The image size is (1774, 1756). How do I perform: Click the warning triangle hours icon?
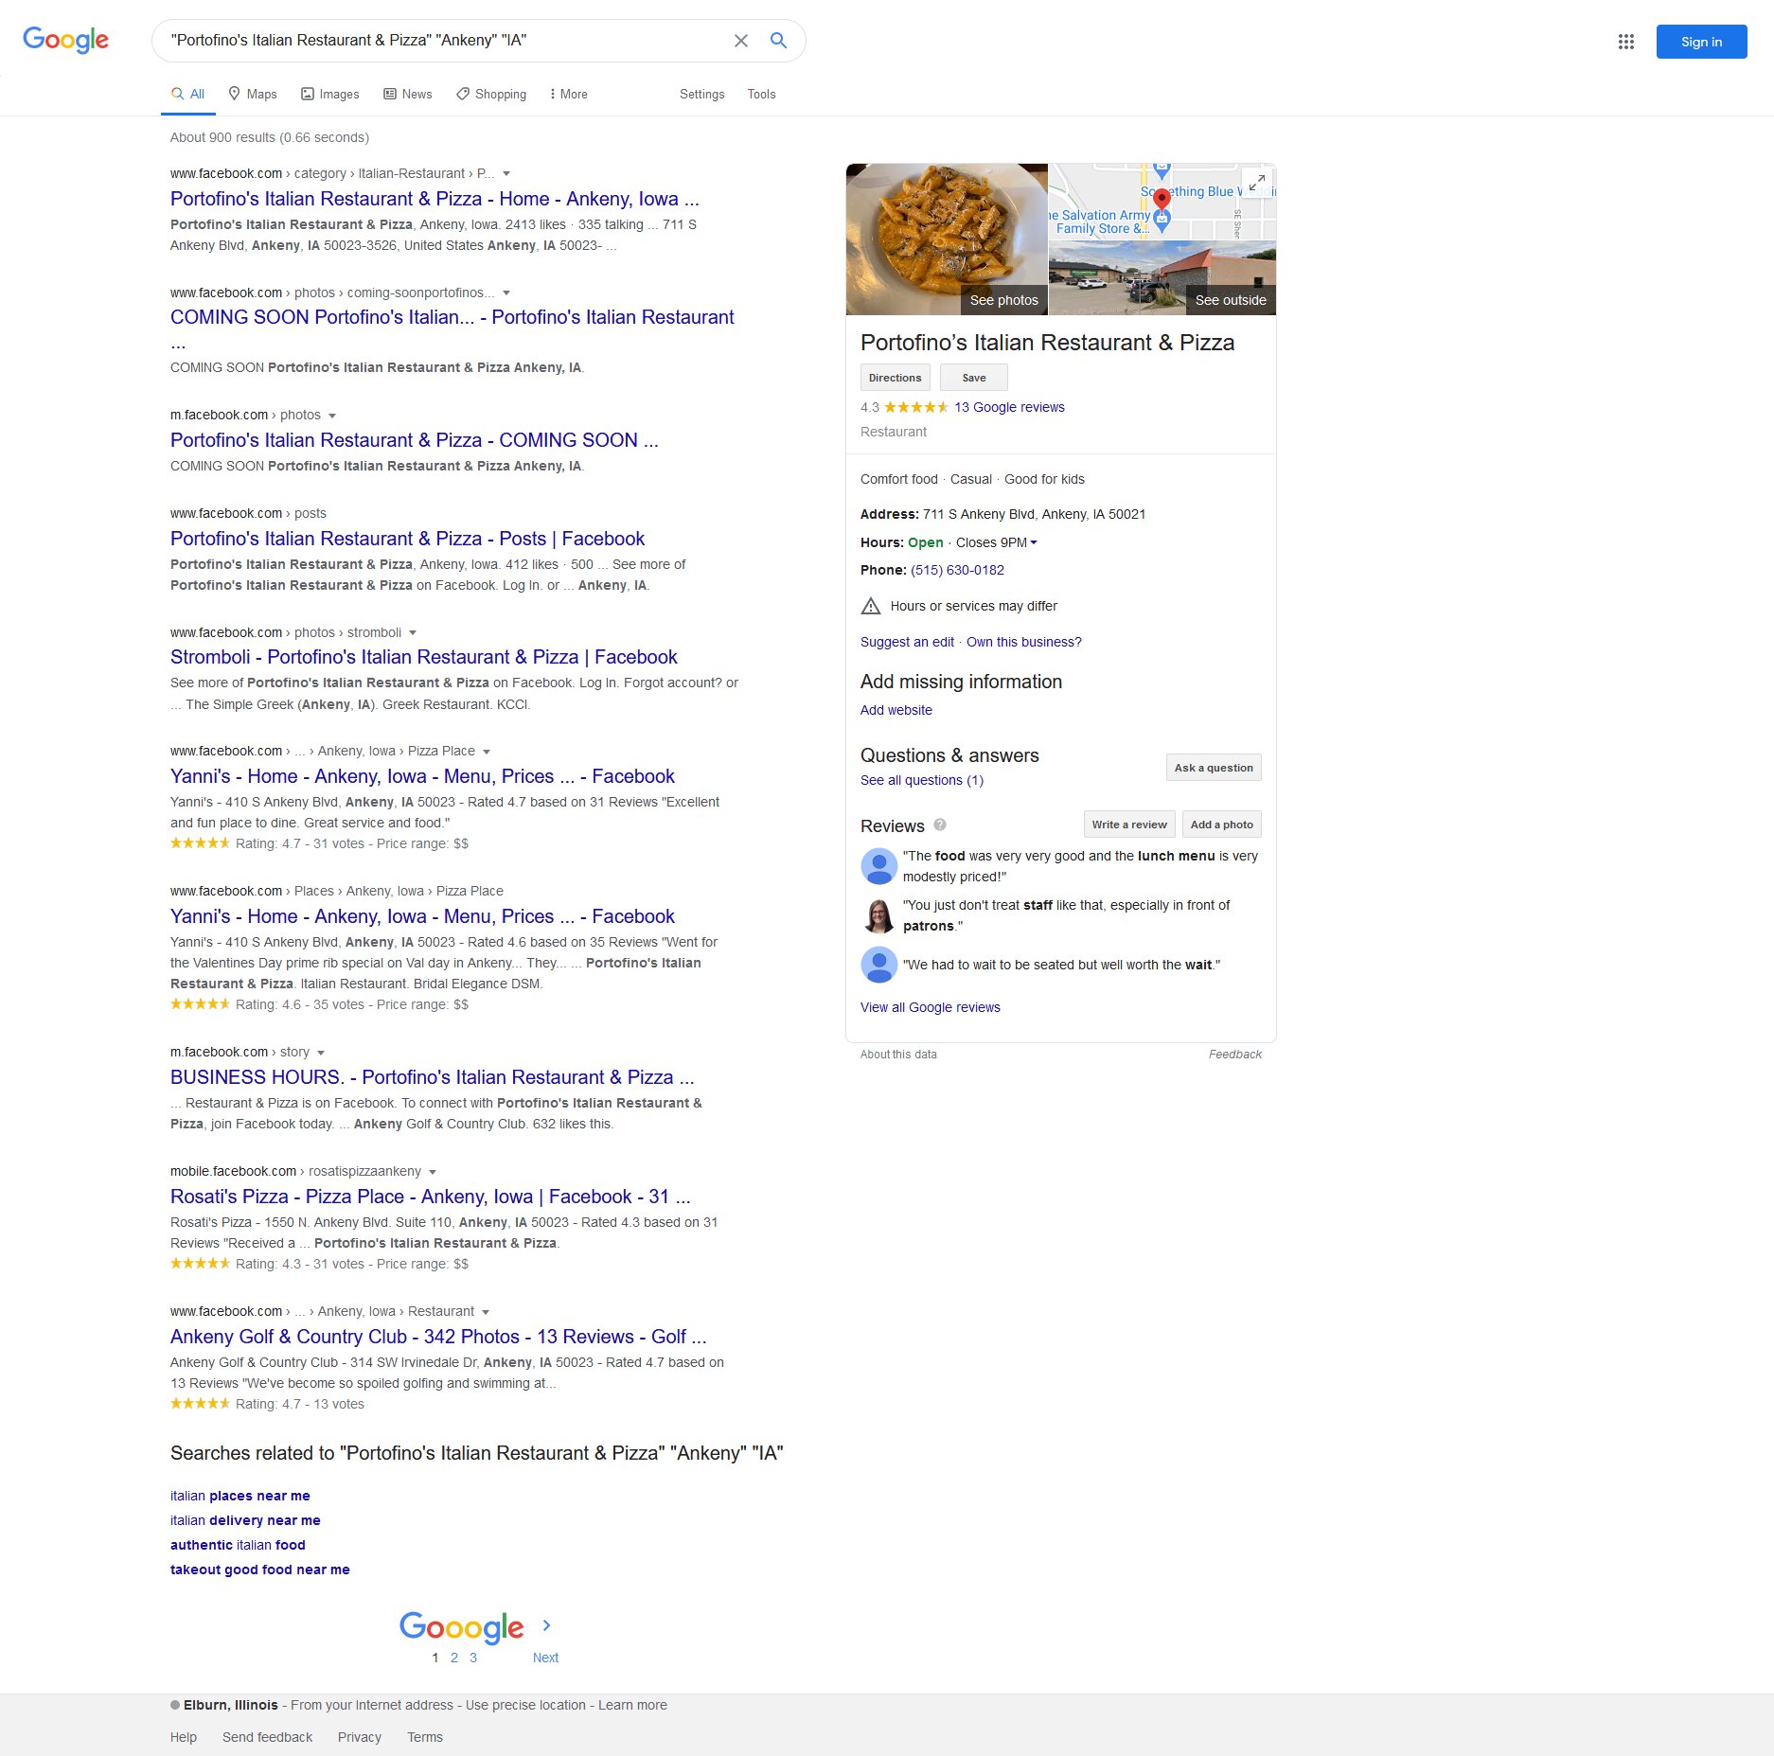point(871,606)
